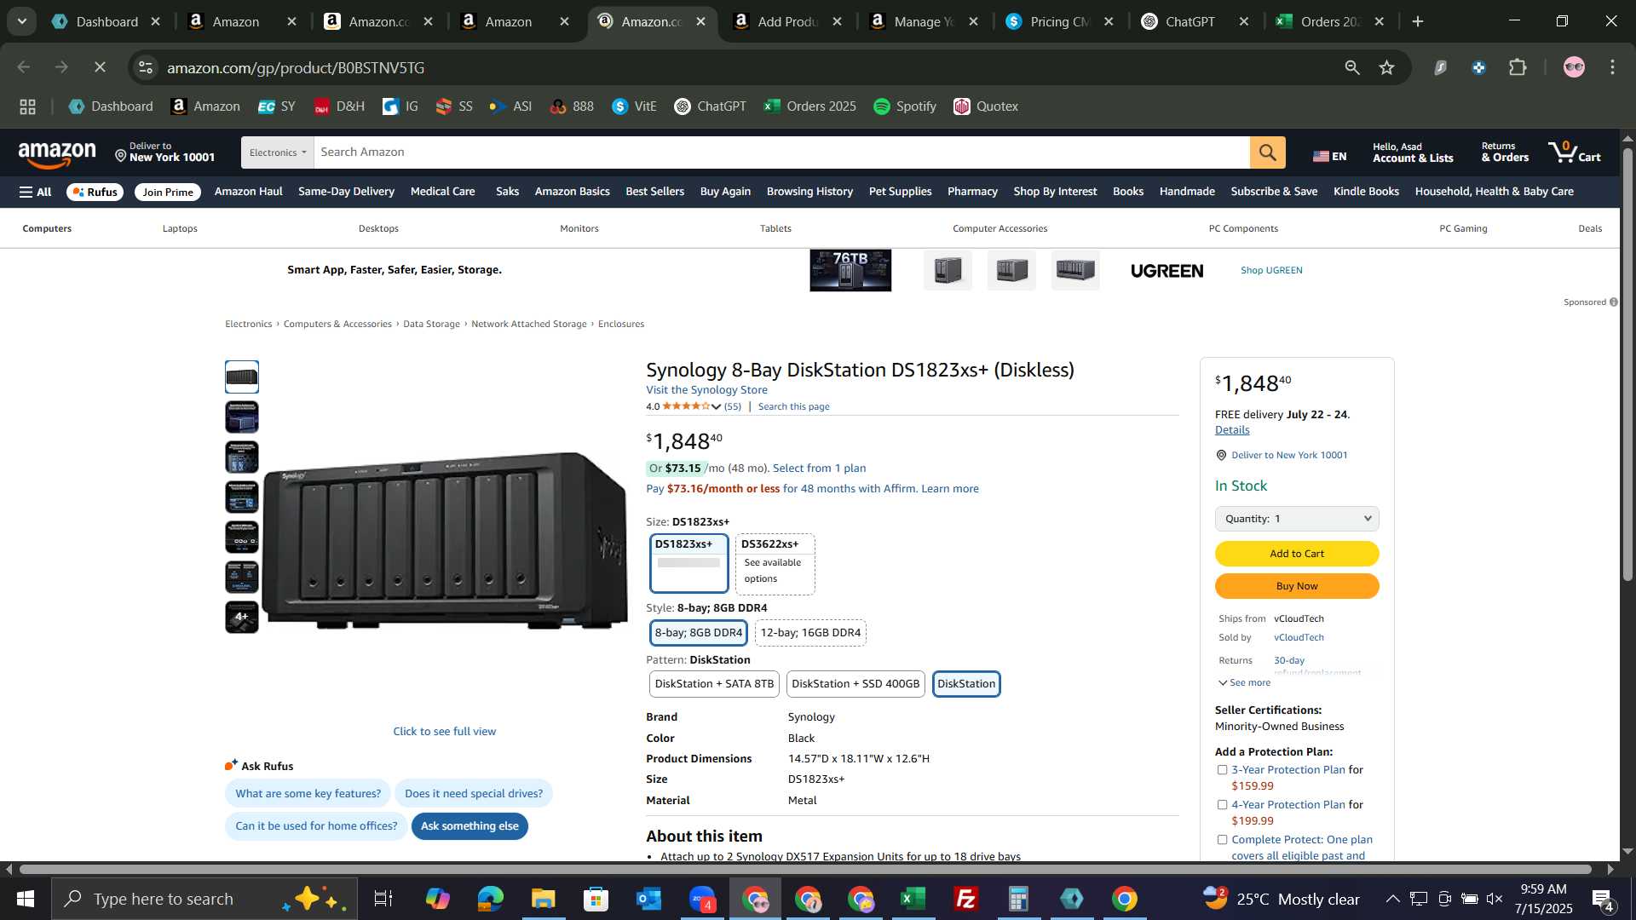Image resolution: width=1636 pixels, height=920 pixels.
Task: Check the Complete Protect plan box
Action: (x=1222, y=840)
